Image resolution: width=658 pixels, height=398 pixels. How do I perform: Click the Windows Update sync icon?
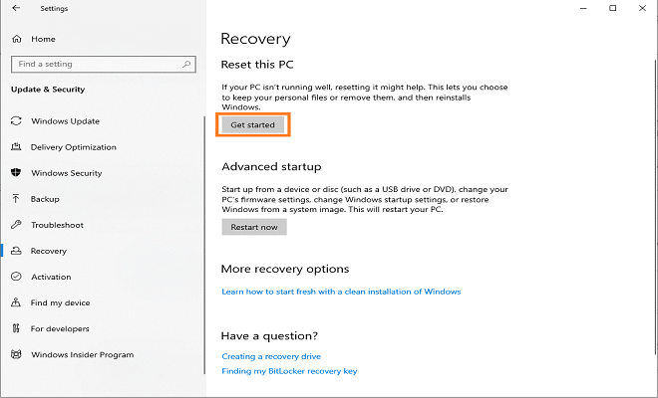click(x=16, y=121)
